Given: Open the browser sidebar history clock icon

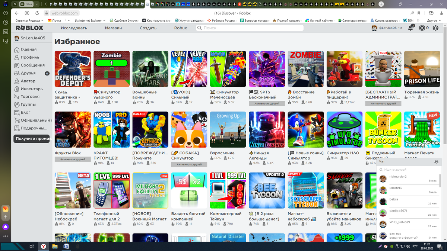Looking at the screenshot, I should click(6, 13).
